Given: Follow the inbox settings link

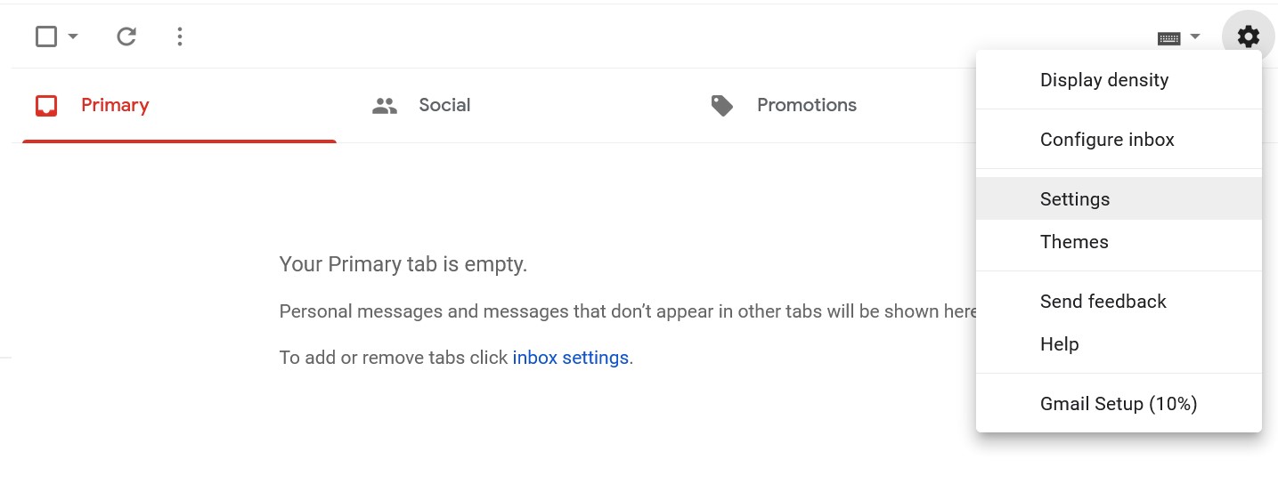Looking at the screenshot, I should pyautogui.click(x=571, y=358).
